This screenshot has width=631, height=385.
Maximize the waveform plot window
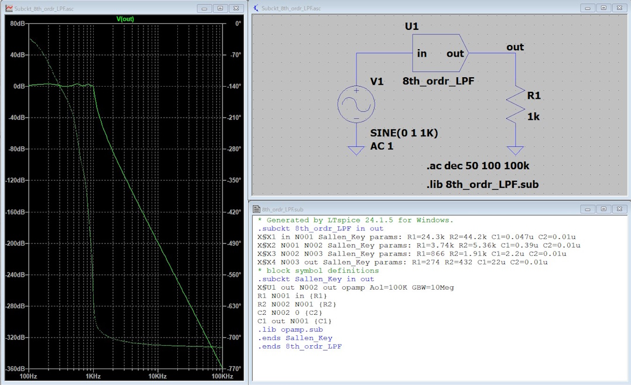pyautogui.click(x=220, y=8)
